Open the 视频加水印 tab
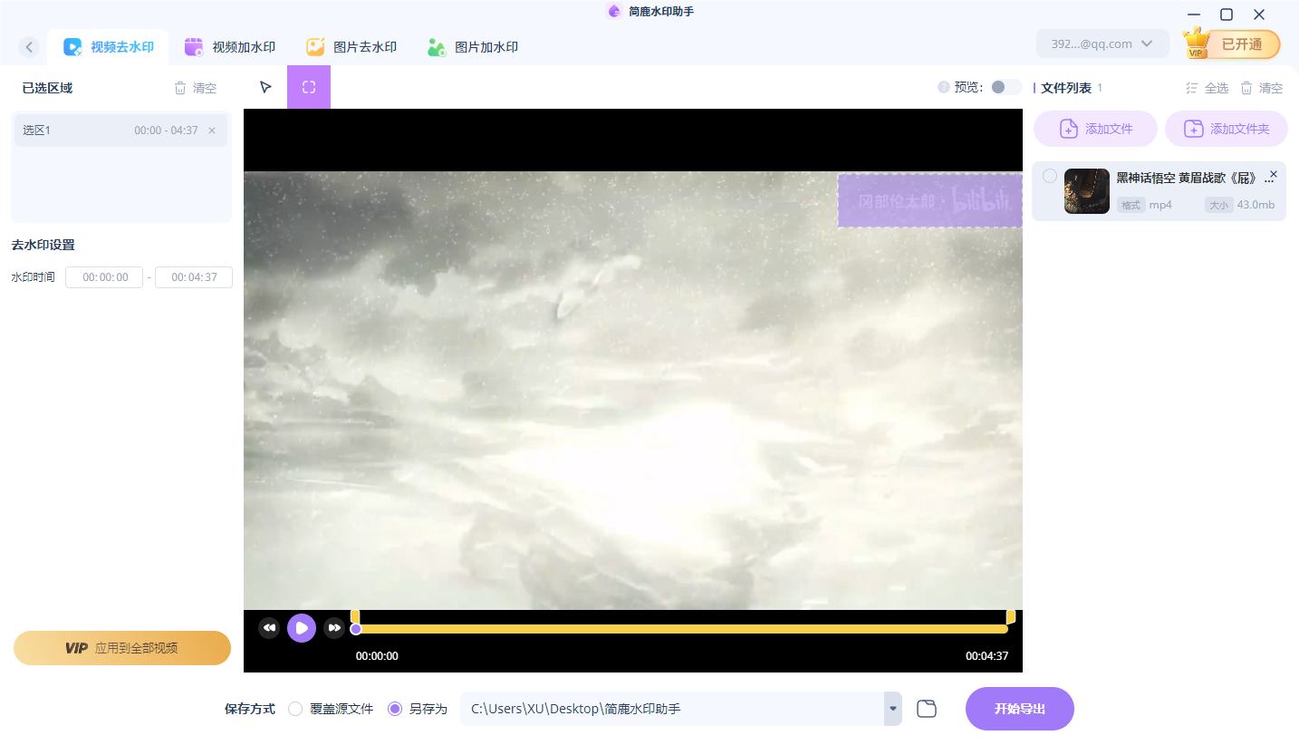This screenshot has width=1299, height=745. click(x=230, y=47)
